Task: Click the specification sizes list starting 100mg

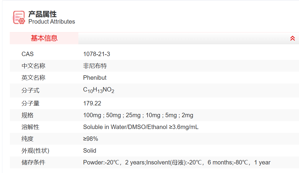Action: click(138, 115)
